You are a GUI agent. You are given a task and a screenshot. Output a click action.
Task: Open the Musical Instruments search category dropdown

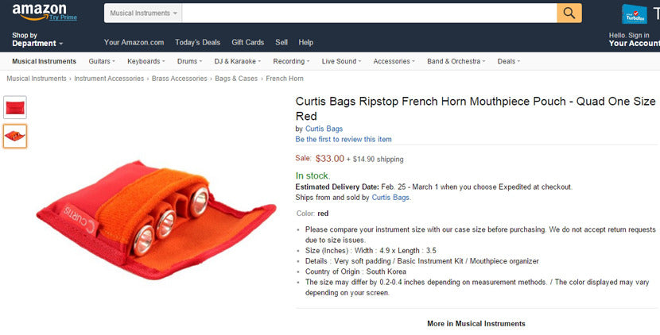[x=143, y=13]
